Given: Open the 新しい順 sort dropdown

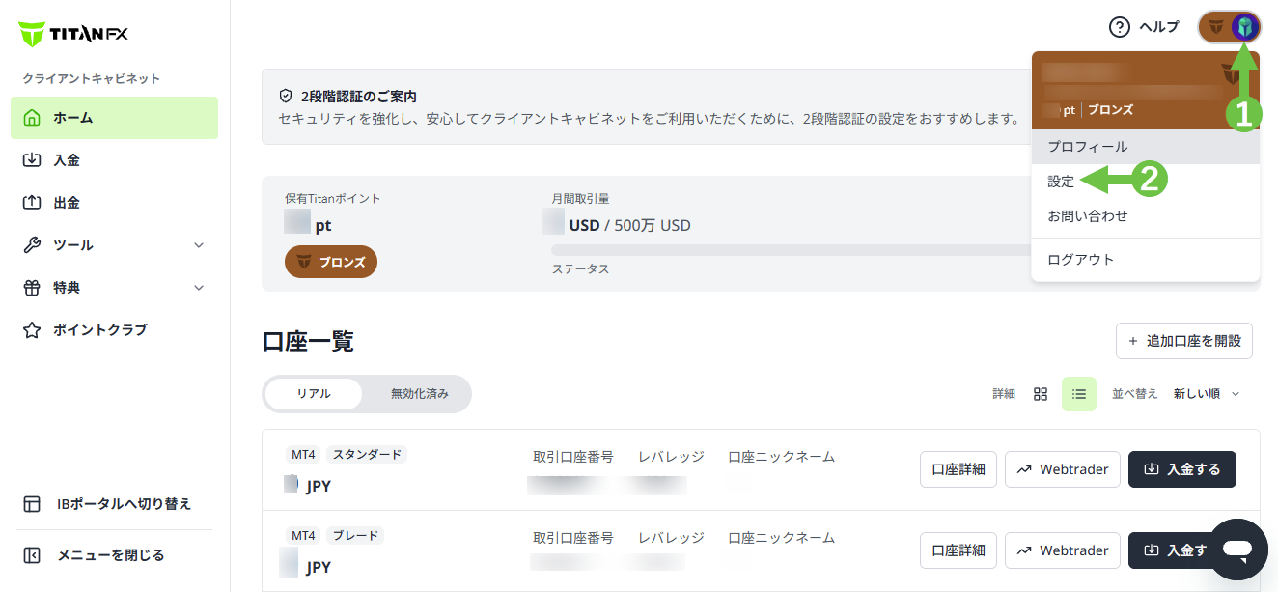Looking at the screenshot, I should [x=1207, y=394].
